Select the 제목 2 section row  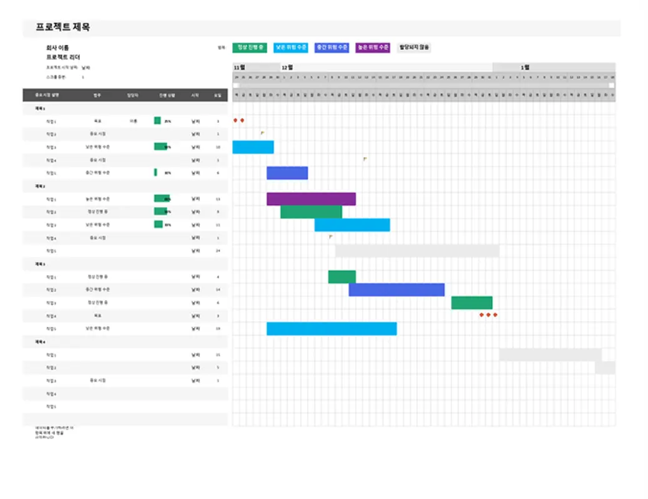pyautogui.click(x=125, y=186)
